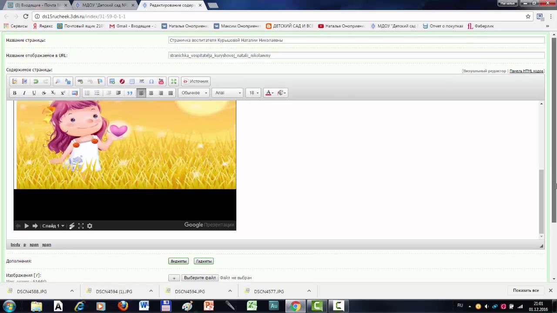Screen dimensions: 557x313
Task: Select the 'body' element path link
Action: coord(15,244)
